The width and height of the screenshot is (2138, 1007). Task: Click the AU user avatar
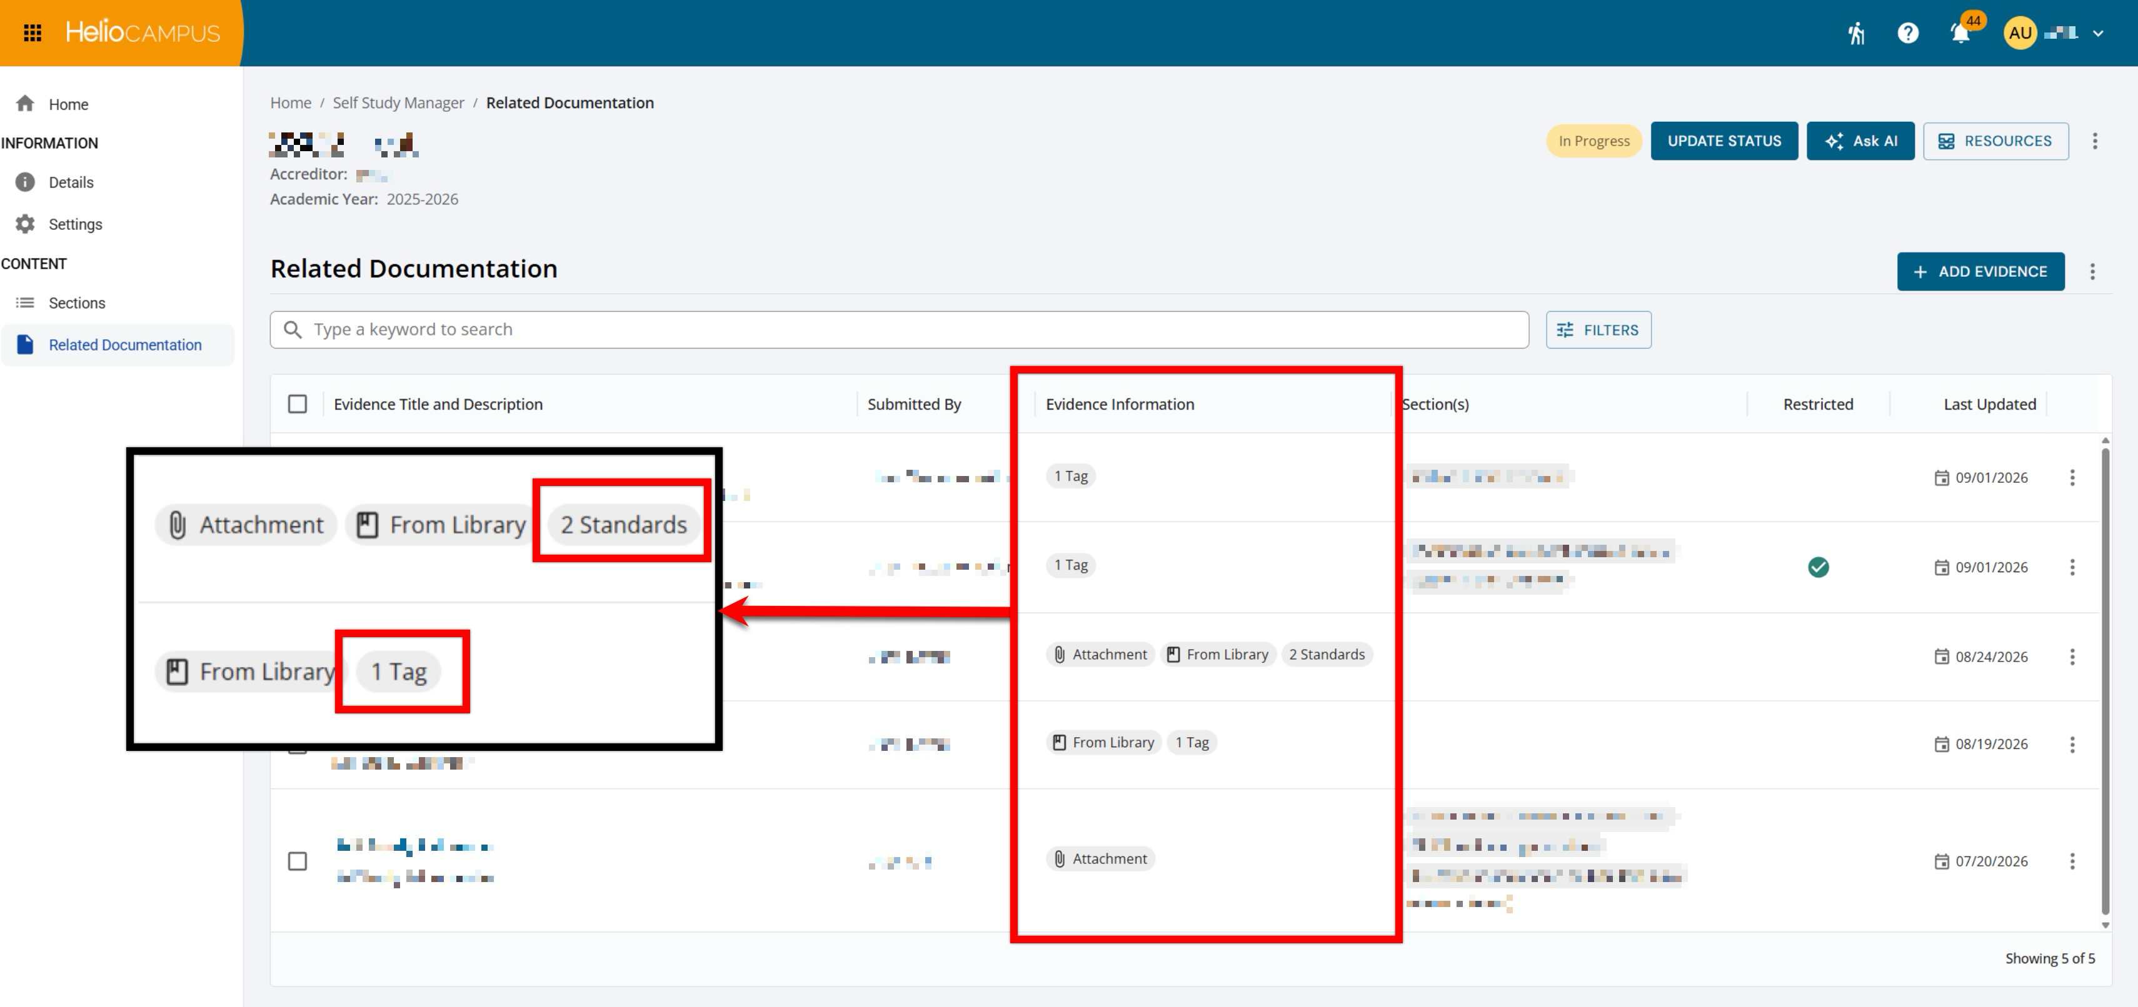(2019, 33)
